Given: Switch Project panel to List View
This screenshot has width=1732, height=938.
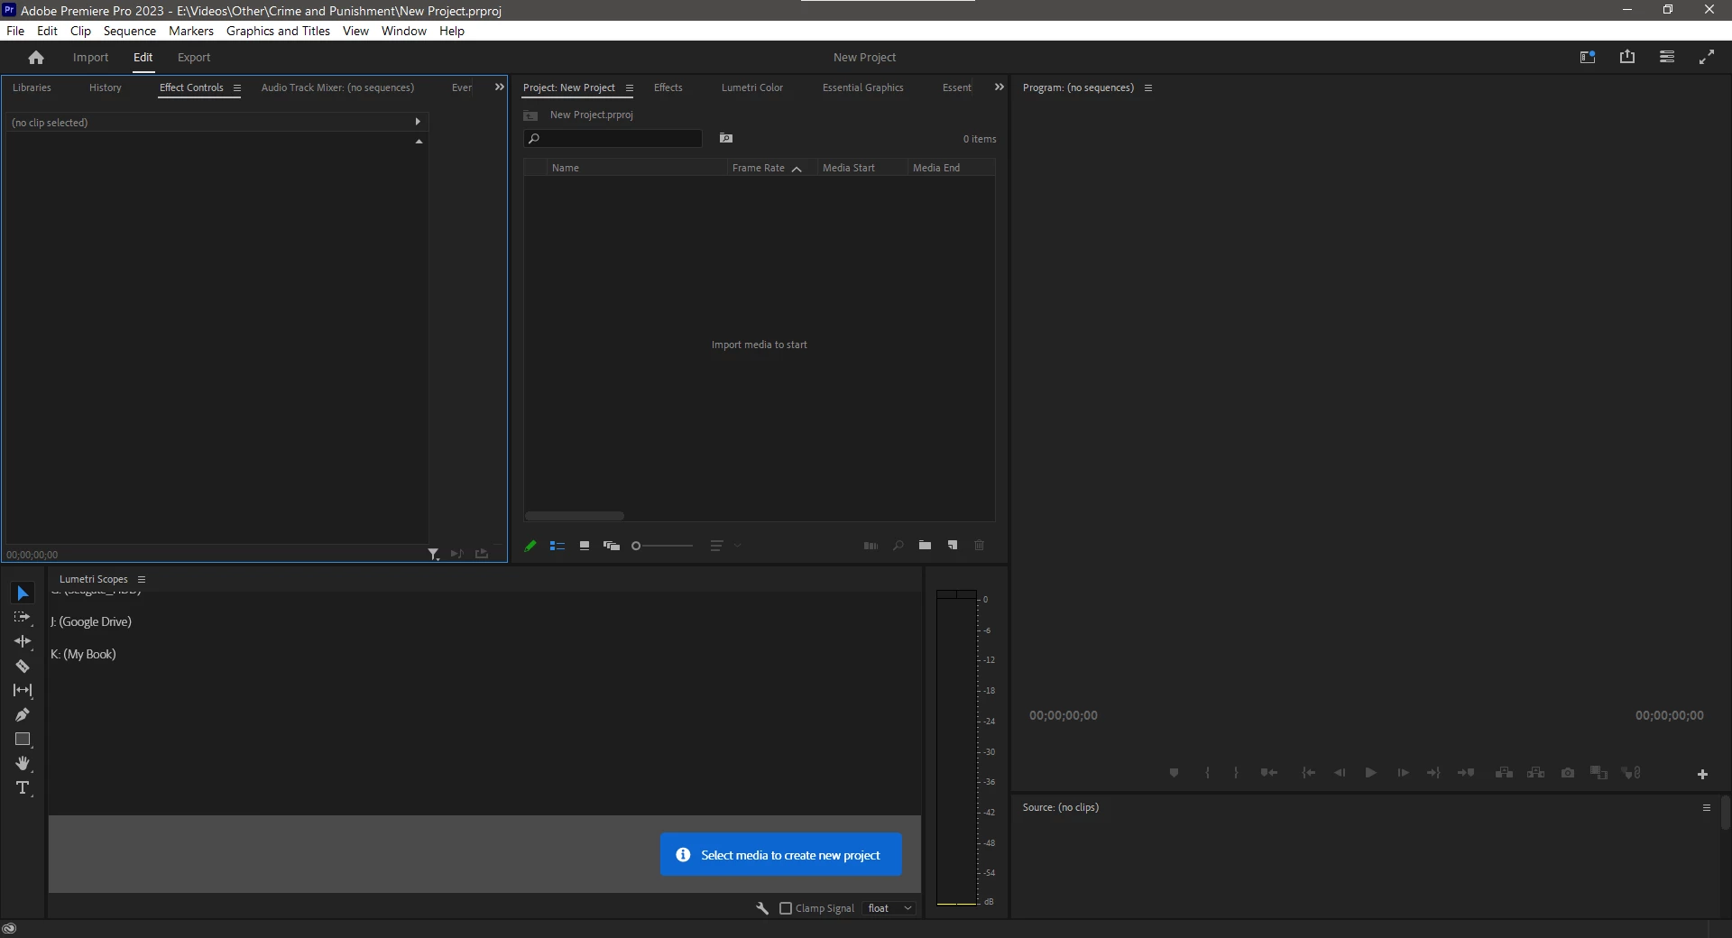Looking at the screenshot, I should tap(557, 546).
